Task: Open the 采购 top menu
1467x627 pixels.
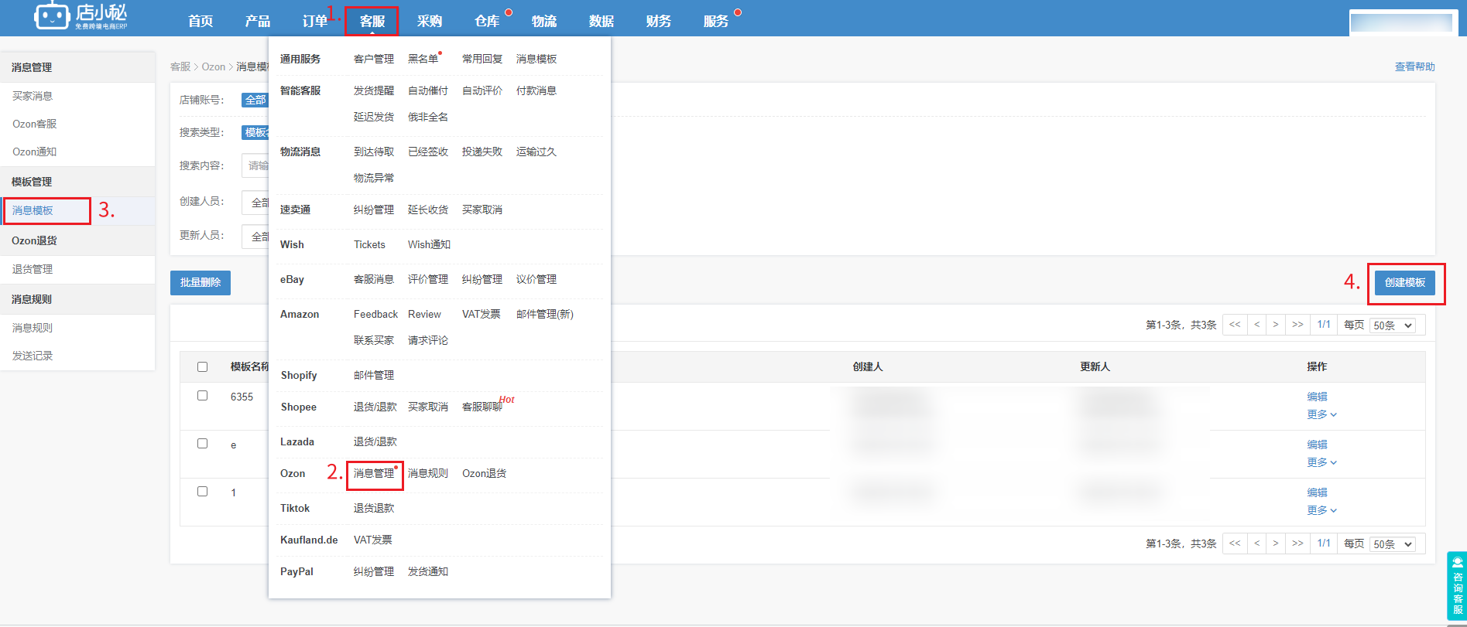Action: pyautogui.click(x=430, y=21)
